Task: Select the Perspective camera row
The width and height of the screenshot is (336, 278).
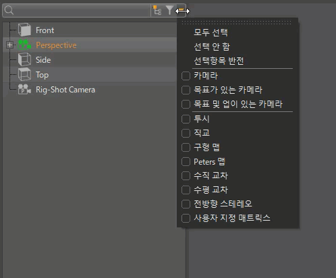Action: [90, 45]
